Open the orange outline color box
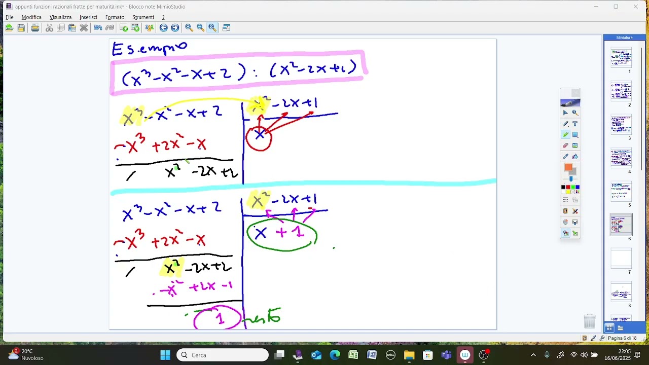This screenshot has width=649, height=365. 568,167
